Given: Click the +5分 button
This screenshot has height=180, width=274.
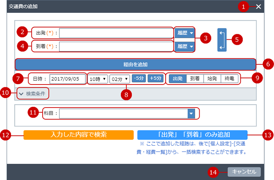Looking at the screenshot, I should pos(155,78).
